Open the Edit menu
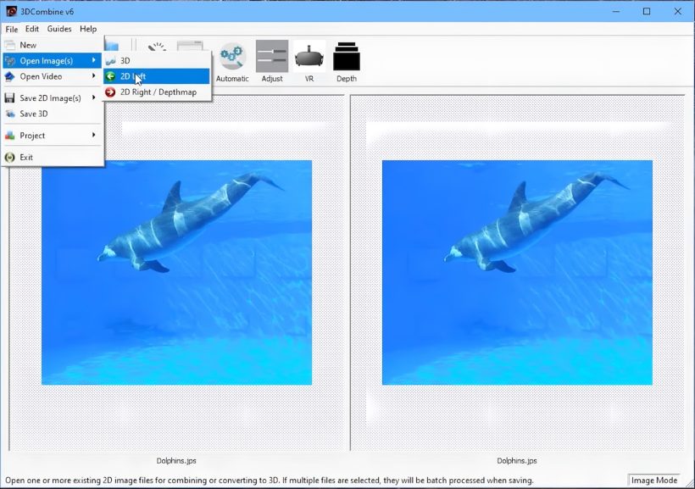 [31, 28]
